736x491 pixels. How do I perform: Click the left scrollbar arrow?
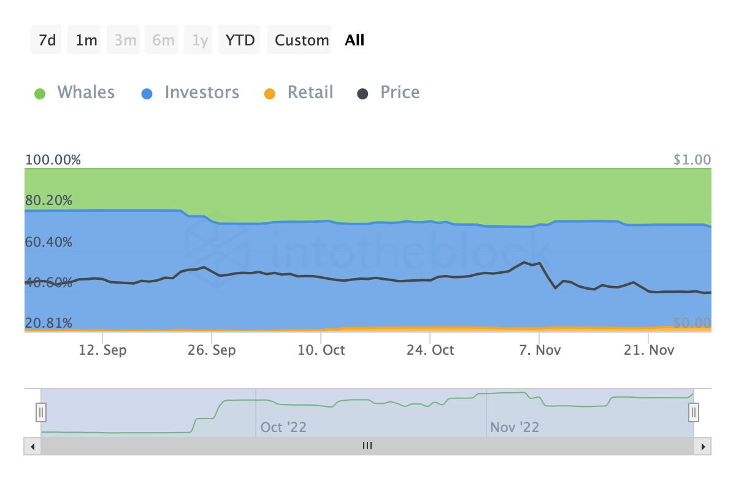[x=31, y=446]
